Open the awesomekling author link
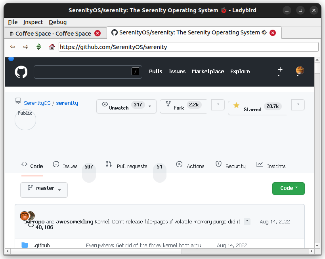 75,221
